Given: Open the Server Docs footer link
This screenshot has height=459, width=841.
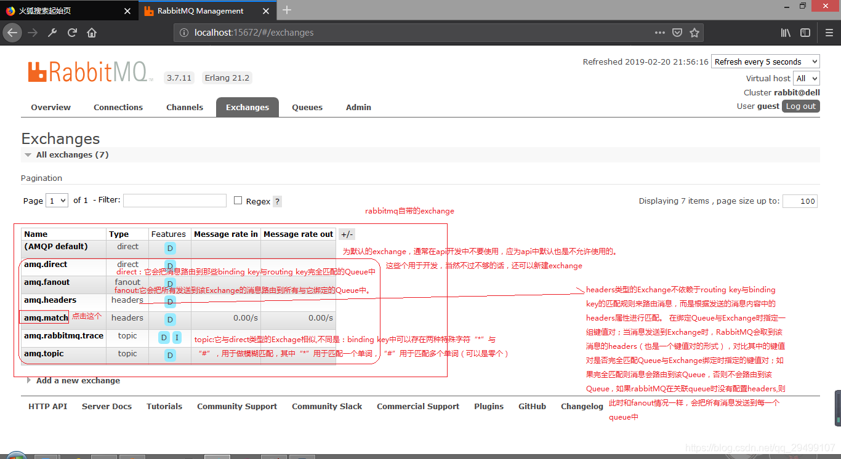Looking at the screenshot, I should 107,406.
